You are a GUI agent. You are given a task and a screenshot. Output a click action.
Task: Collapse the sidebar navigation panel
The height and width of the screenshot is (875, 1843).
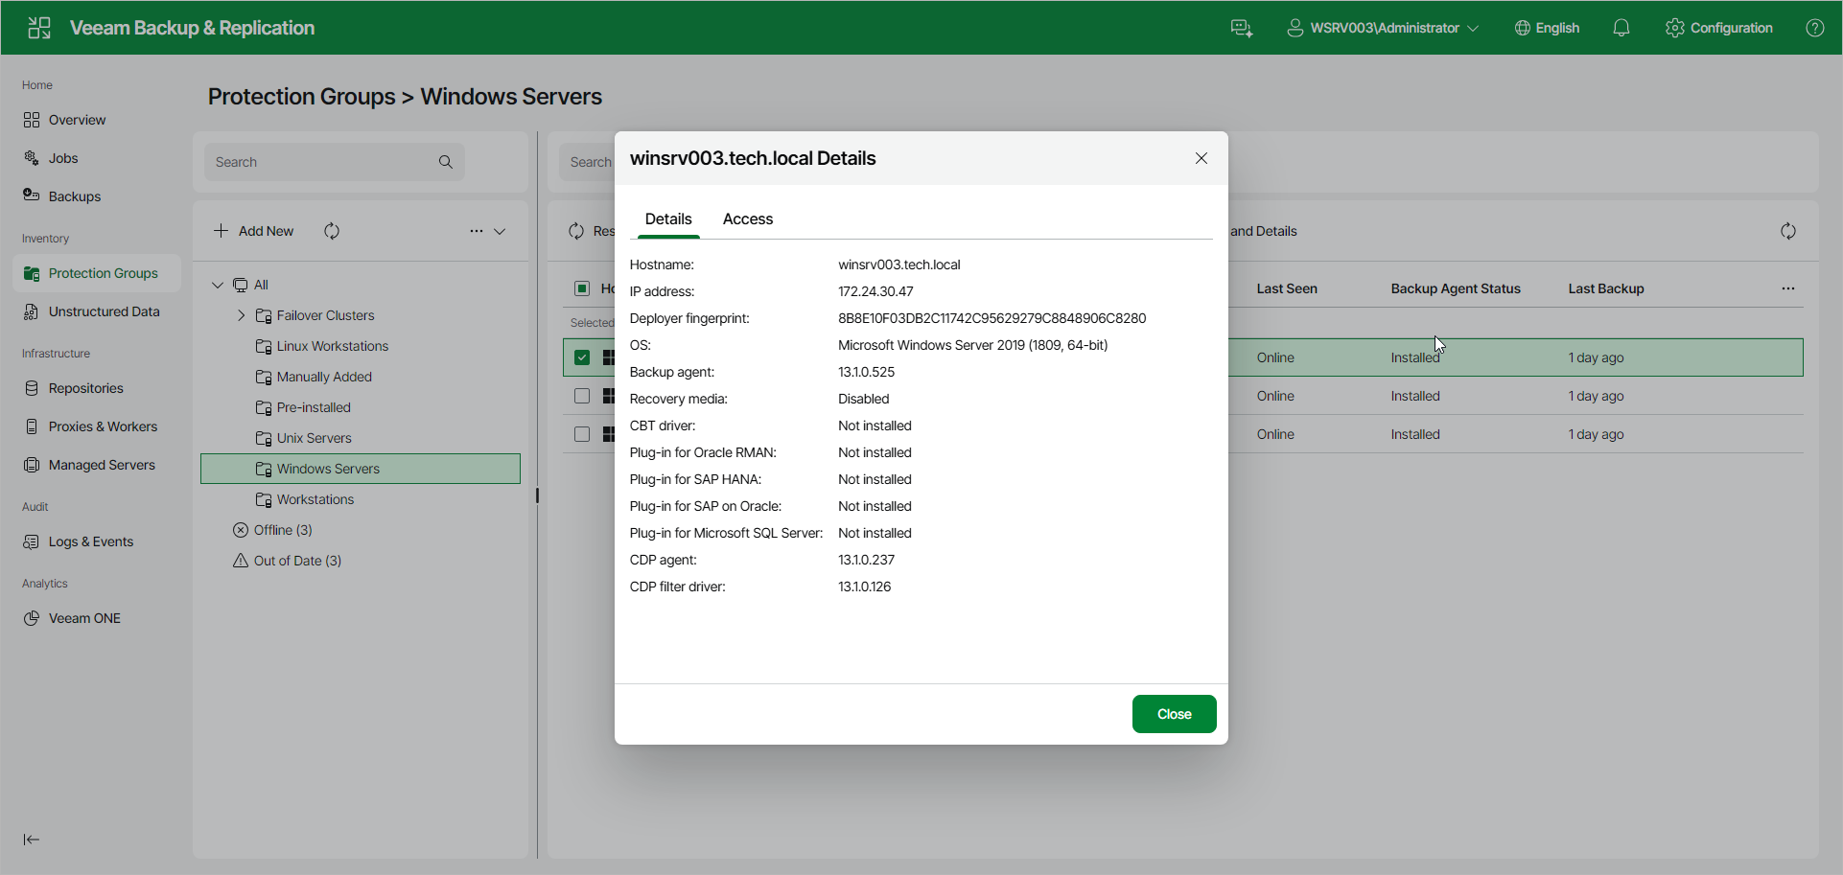[32, 840]
